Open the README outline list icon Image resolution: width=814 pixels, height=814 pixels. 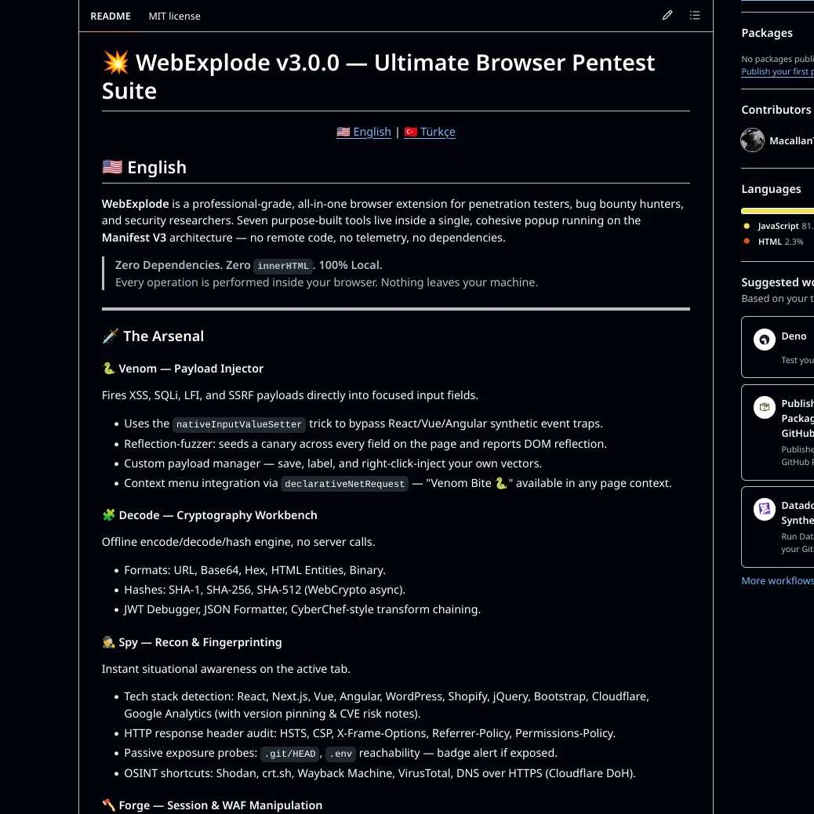coord(695,16)
